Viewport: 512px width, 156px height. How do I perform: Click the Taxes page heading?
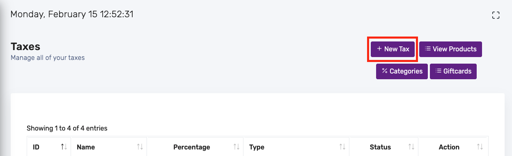pos(25,46)
